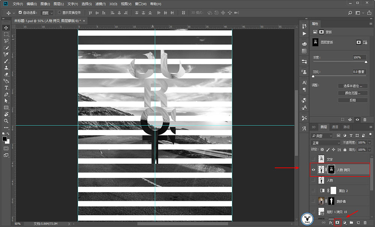Click Lock transparent pixels icon

click(x=322, y=150)
